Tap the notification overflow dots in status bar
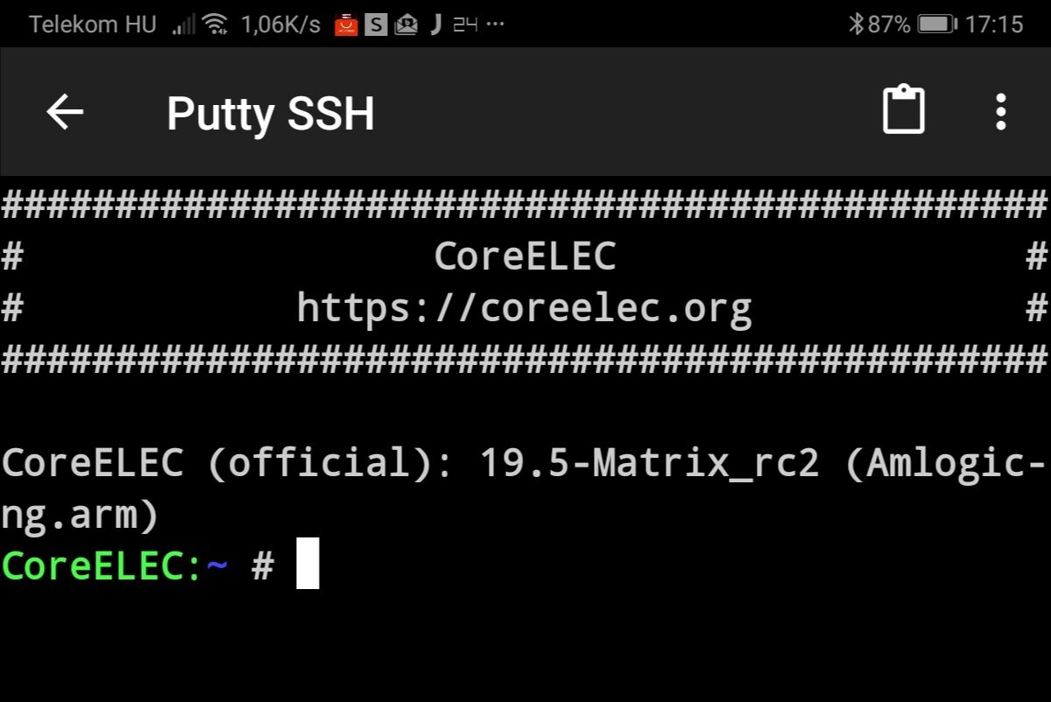The image size is (1051, 702). pos(495,25)
